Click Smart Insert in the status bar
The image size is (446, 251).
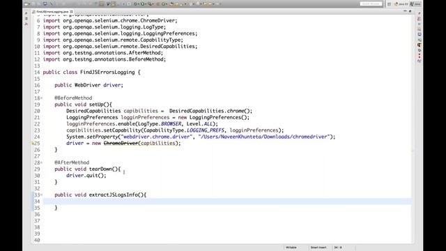pyautogui.click(x=318, y=248)
